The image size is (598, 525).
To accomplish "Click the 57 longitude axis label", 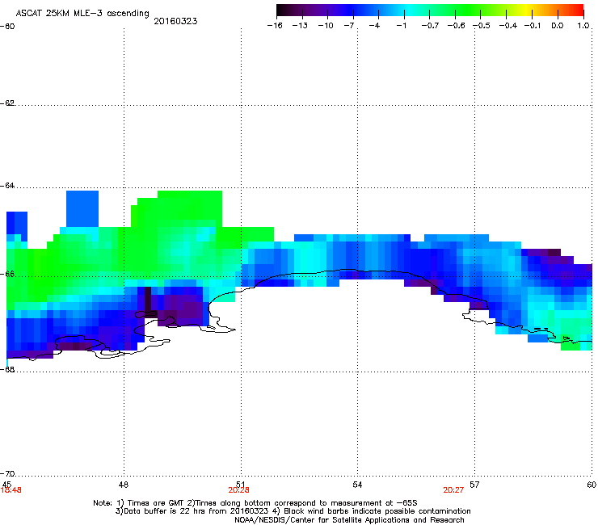I will (474, 485).
